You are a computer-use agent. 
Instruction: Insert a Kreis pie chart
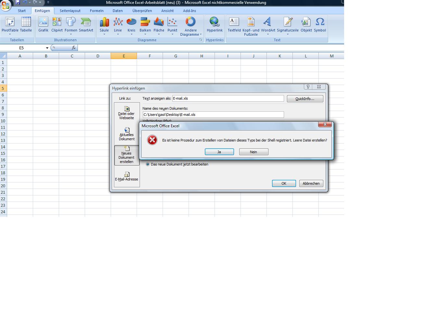pyautogui.click(x=131, y=26)
